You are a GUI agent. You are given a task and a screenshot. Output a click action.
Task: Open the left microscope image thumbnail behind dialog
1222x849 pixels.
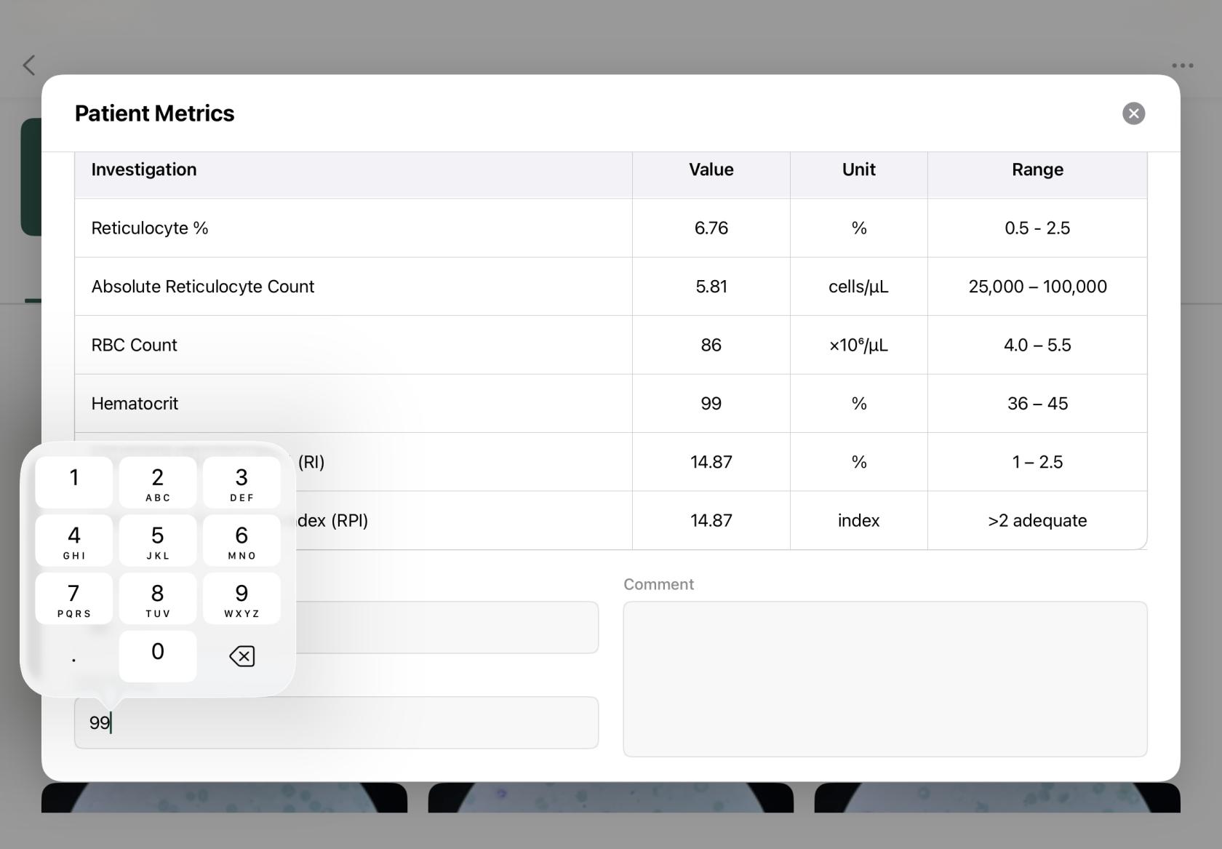(224, 797)
